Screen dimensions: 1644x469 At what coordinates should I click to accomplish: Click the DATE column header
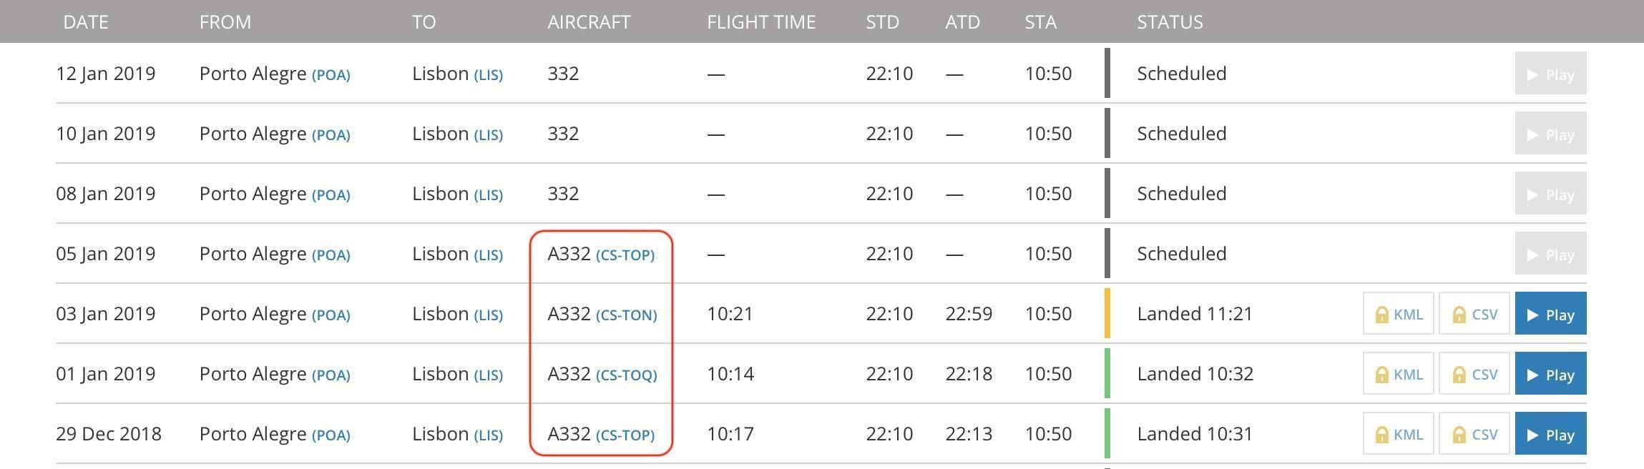click(86, 22)
